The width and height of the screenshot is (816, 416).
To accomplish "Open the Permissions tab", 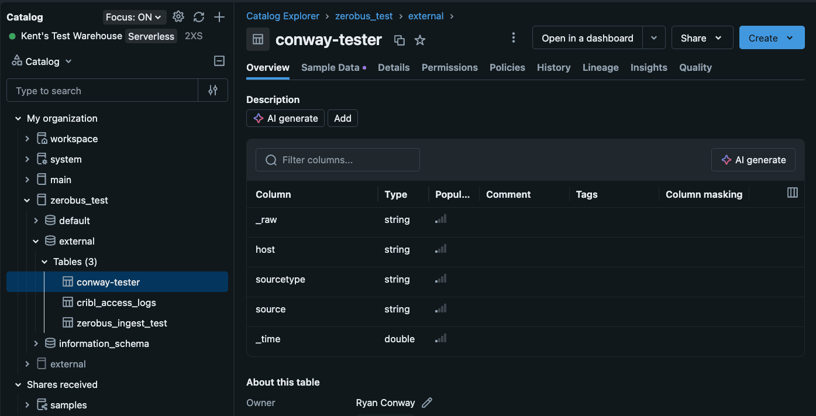I will 450,67.
